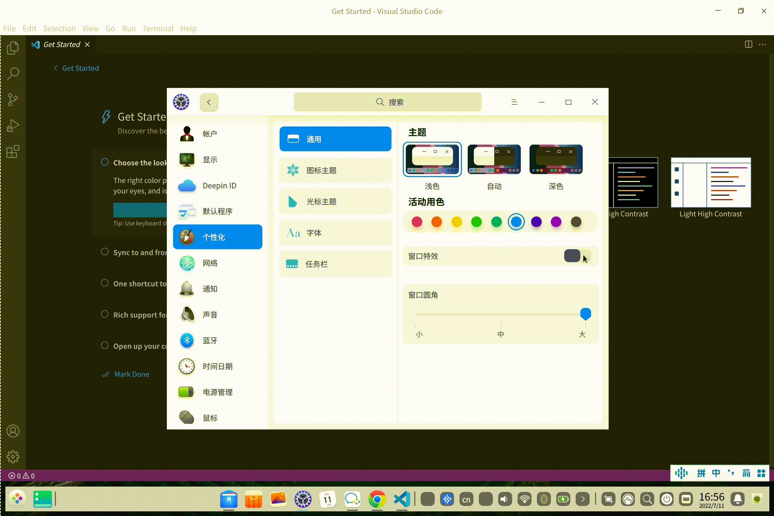Open VS Code Explorer icon in activity bar
The height and width of the screenshot is (516, 774).
[13, 48]
